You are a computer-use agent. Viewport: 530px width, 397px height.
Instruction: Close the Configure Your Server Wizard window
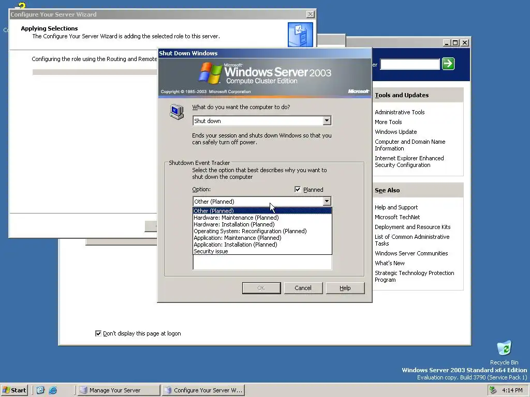tap(310, 14)
